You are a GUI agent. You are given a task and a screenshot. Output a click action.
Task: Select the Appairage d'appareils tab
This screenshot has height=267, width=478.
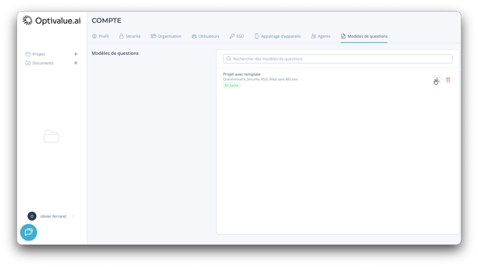point(278,36)
